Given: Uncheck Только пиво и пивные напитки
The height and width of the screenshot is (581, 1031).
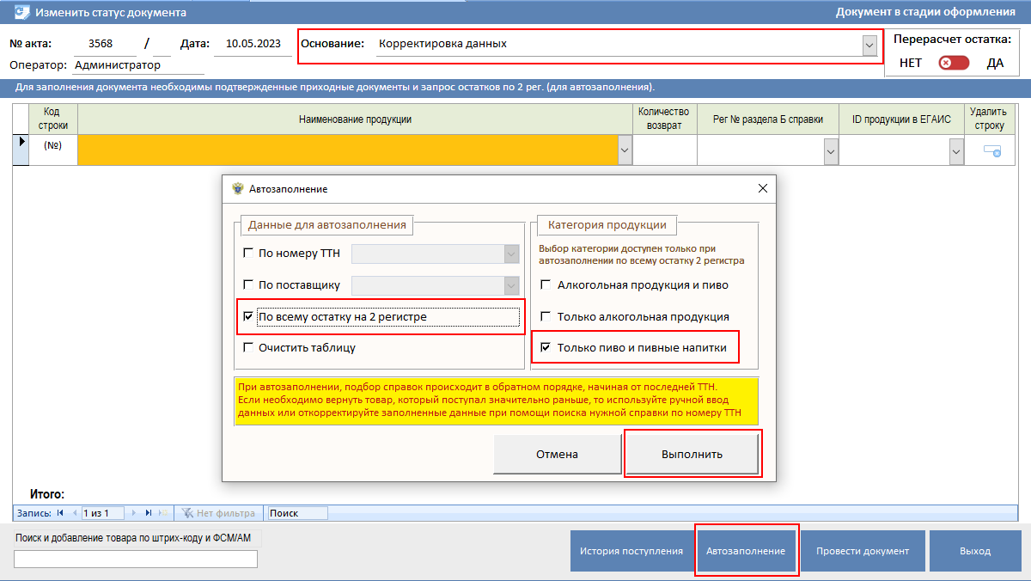Looking at the screenshot, I should point(545,348).
